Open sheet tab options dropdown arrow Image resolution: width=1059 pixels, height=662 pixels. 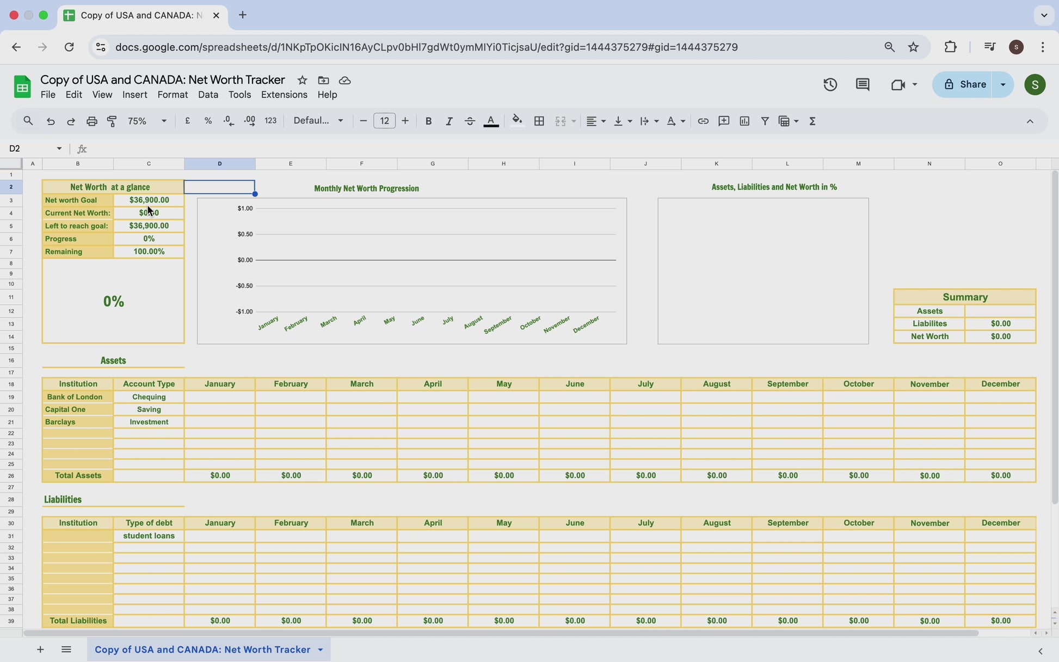click(321, 649)
